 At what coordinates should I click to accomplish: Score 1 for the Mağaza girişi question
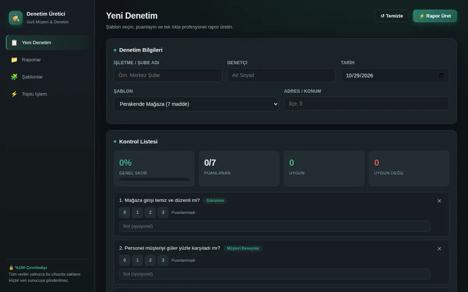[x=137, y=213]
